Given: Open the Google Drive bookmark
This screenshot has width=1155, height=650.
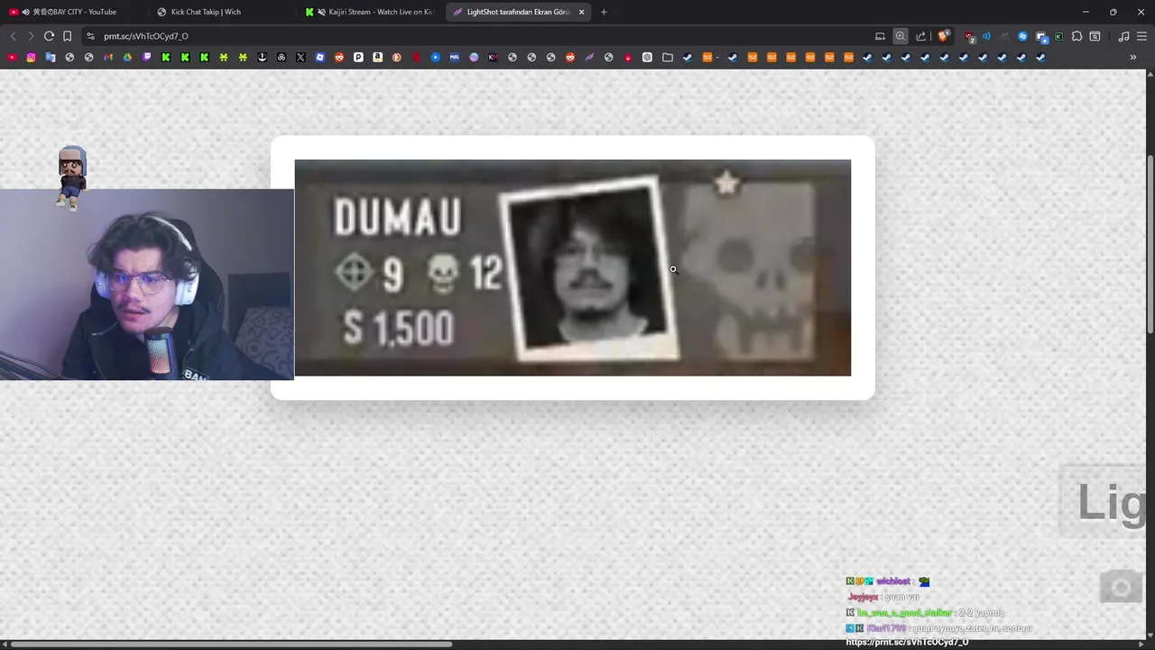Looking at the screenshot, I should (x=127, y=57).
